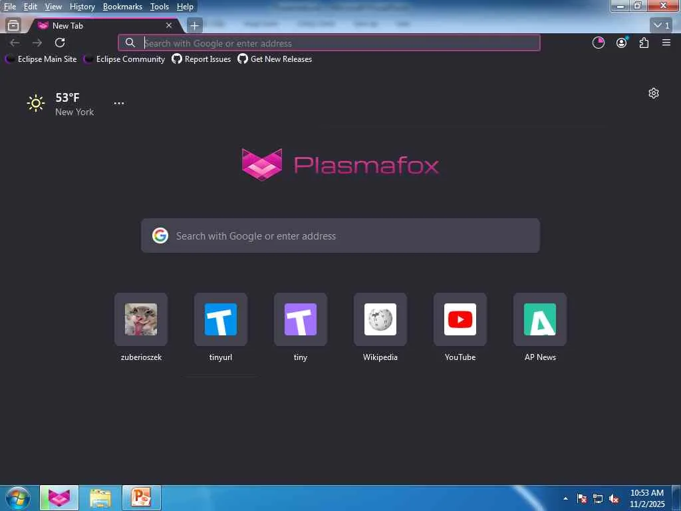Open the View menu
The width and height of the screenshot is (681, 511).
point(53,7)
